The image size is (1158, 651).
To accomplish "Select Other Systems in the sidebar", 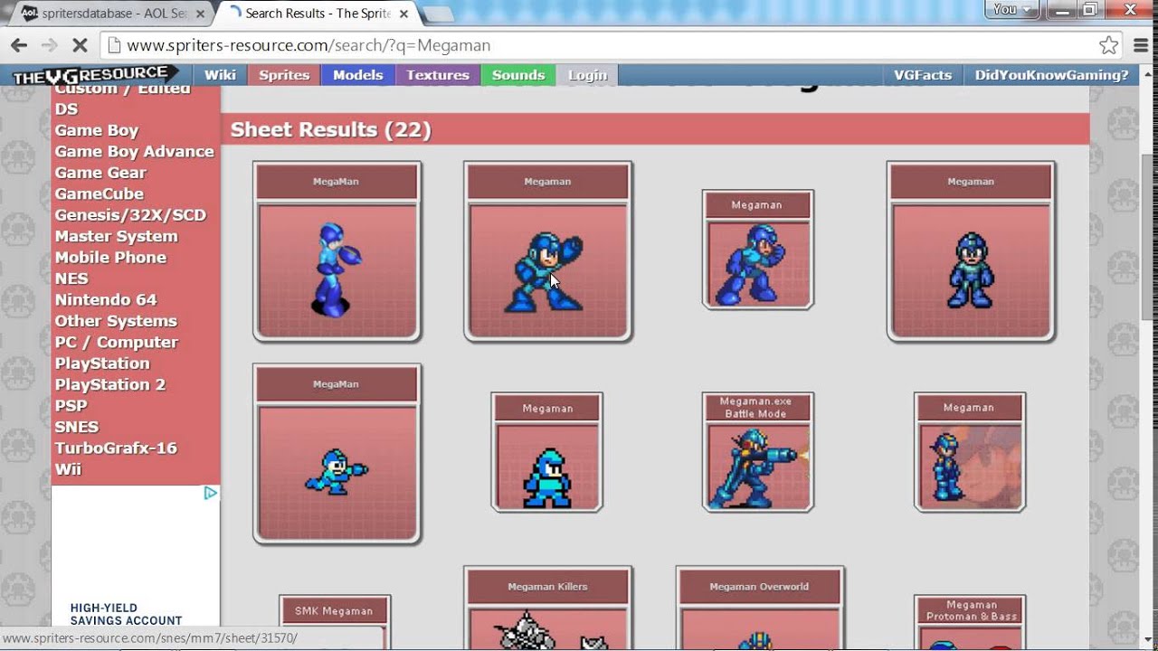I will pos(116,321).
